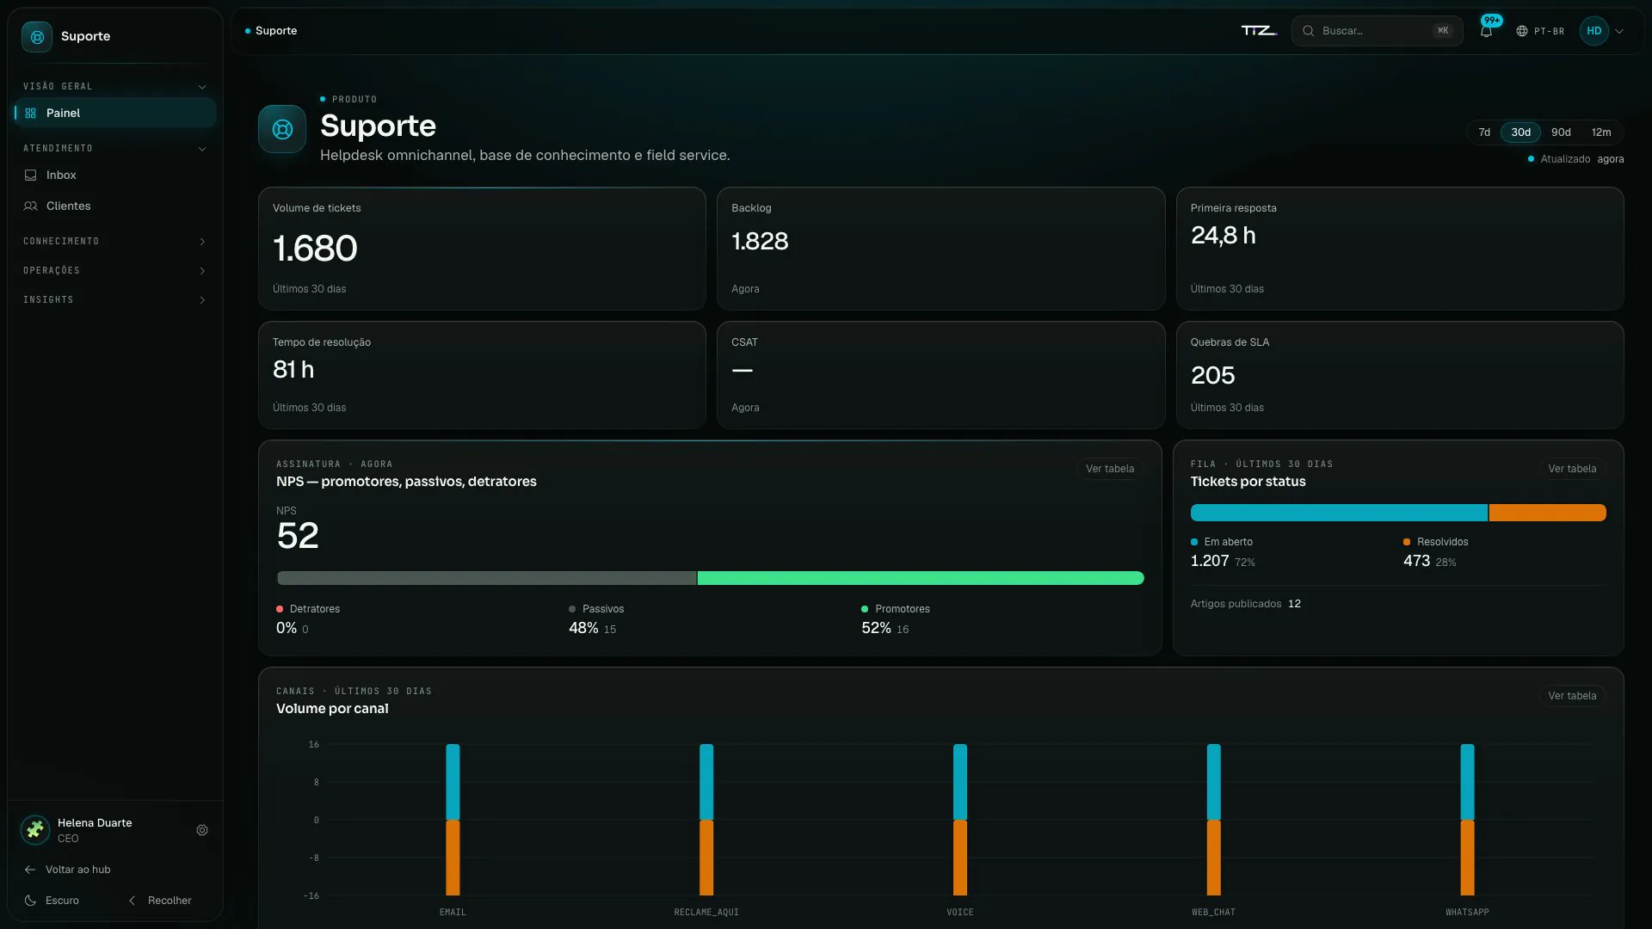Click the search magnifier icon
This screenshot has width=1652, height=929.
coord(1308,31)
